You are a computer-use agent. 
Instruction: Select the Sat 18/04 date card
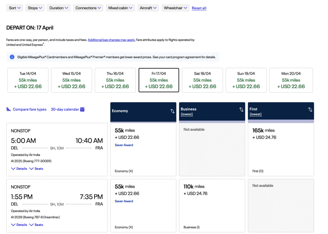202,80
